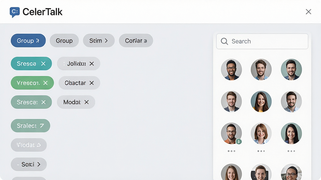321x180 pixels.
Task: Expand the Sori chevron chip
Action: coord(29,164)
